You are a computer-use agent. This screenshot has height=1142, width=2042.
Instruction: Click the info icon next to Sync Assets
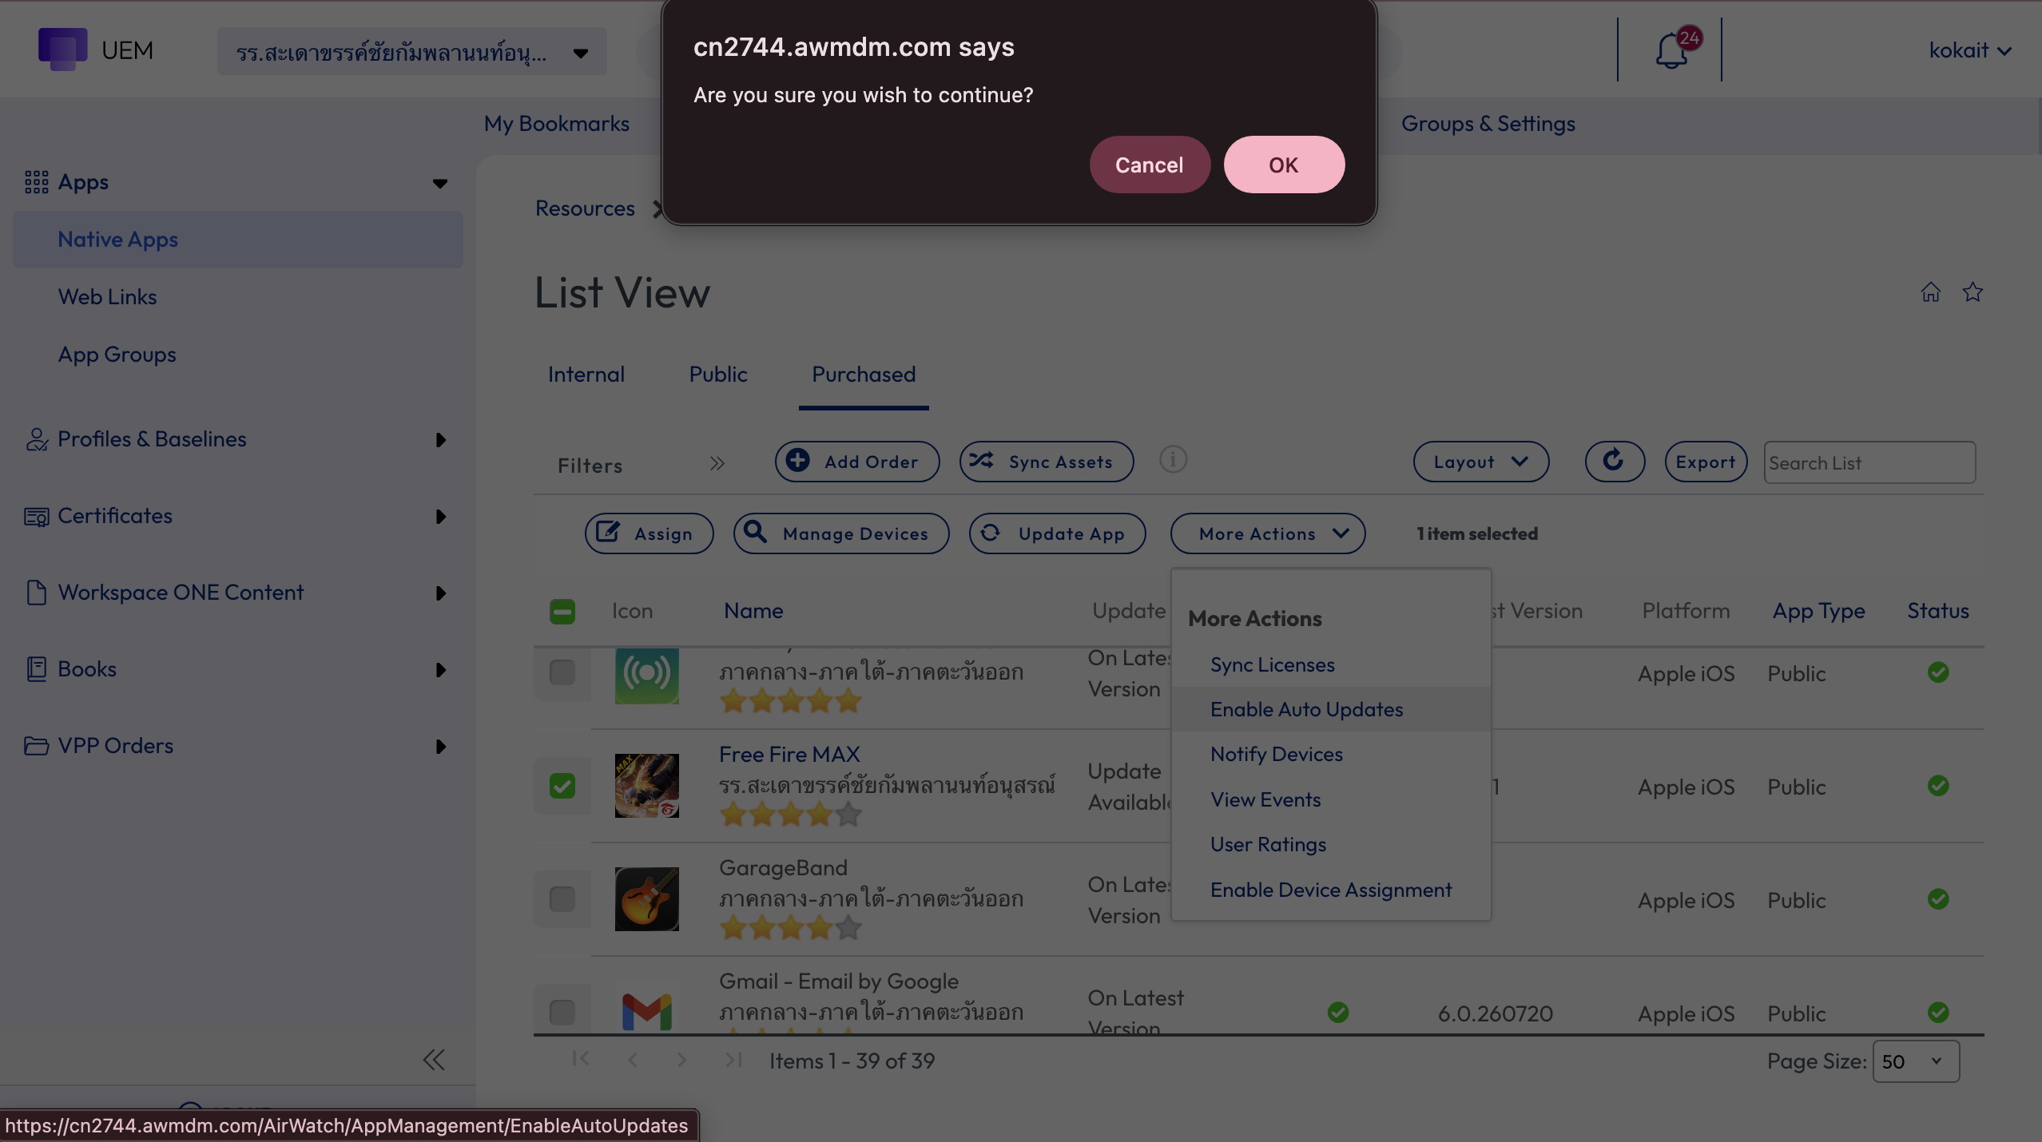point(1174,460)
